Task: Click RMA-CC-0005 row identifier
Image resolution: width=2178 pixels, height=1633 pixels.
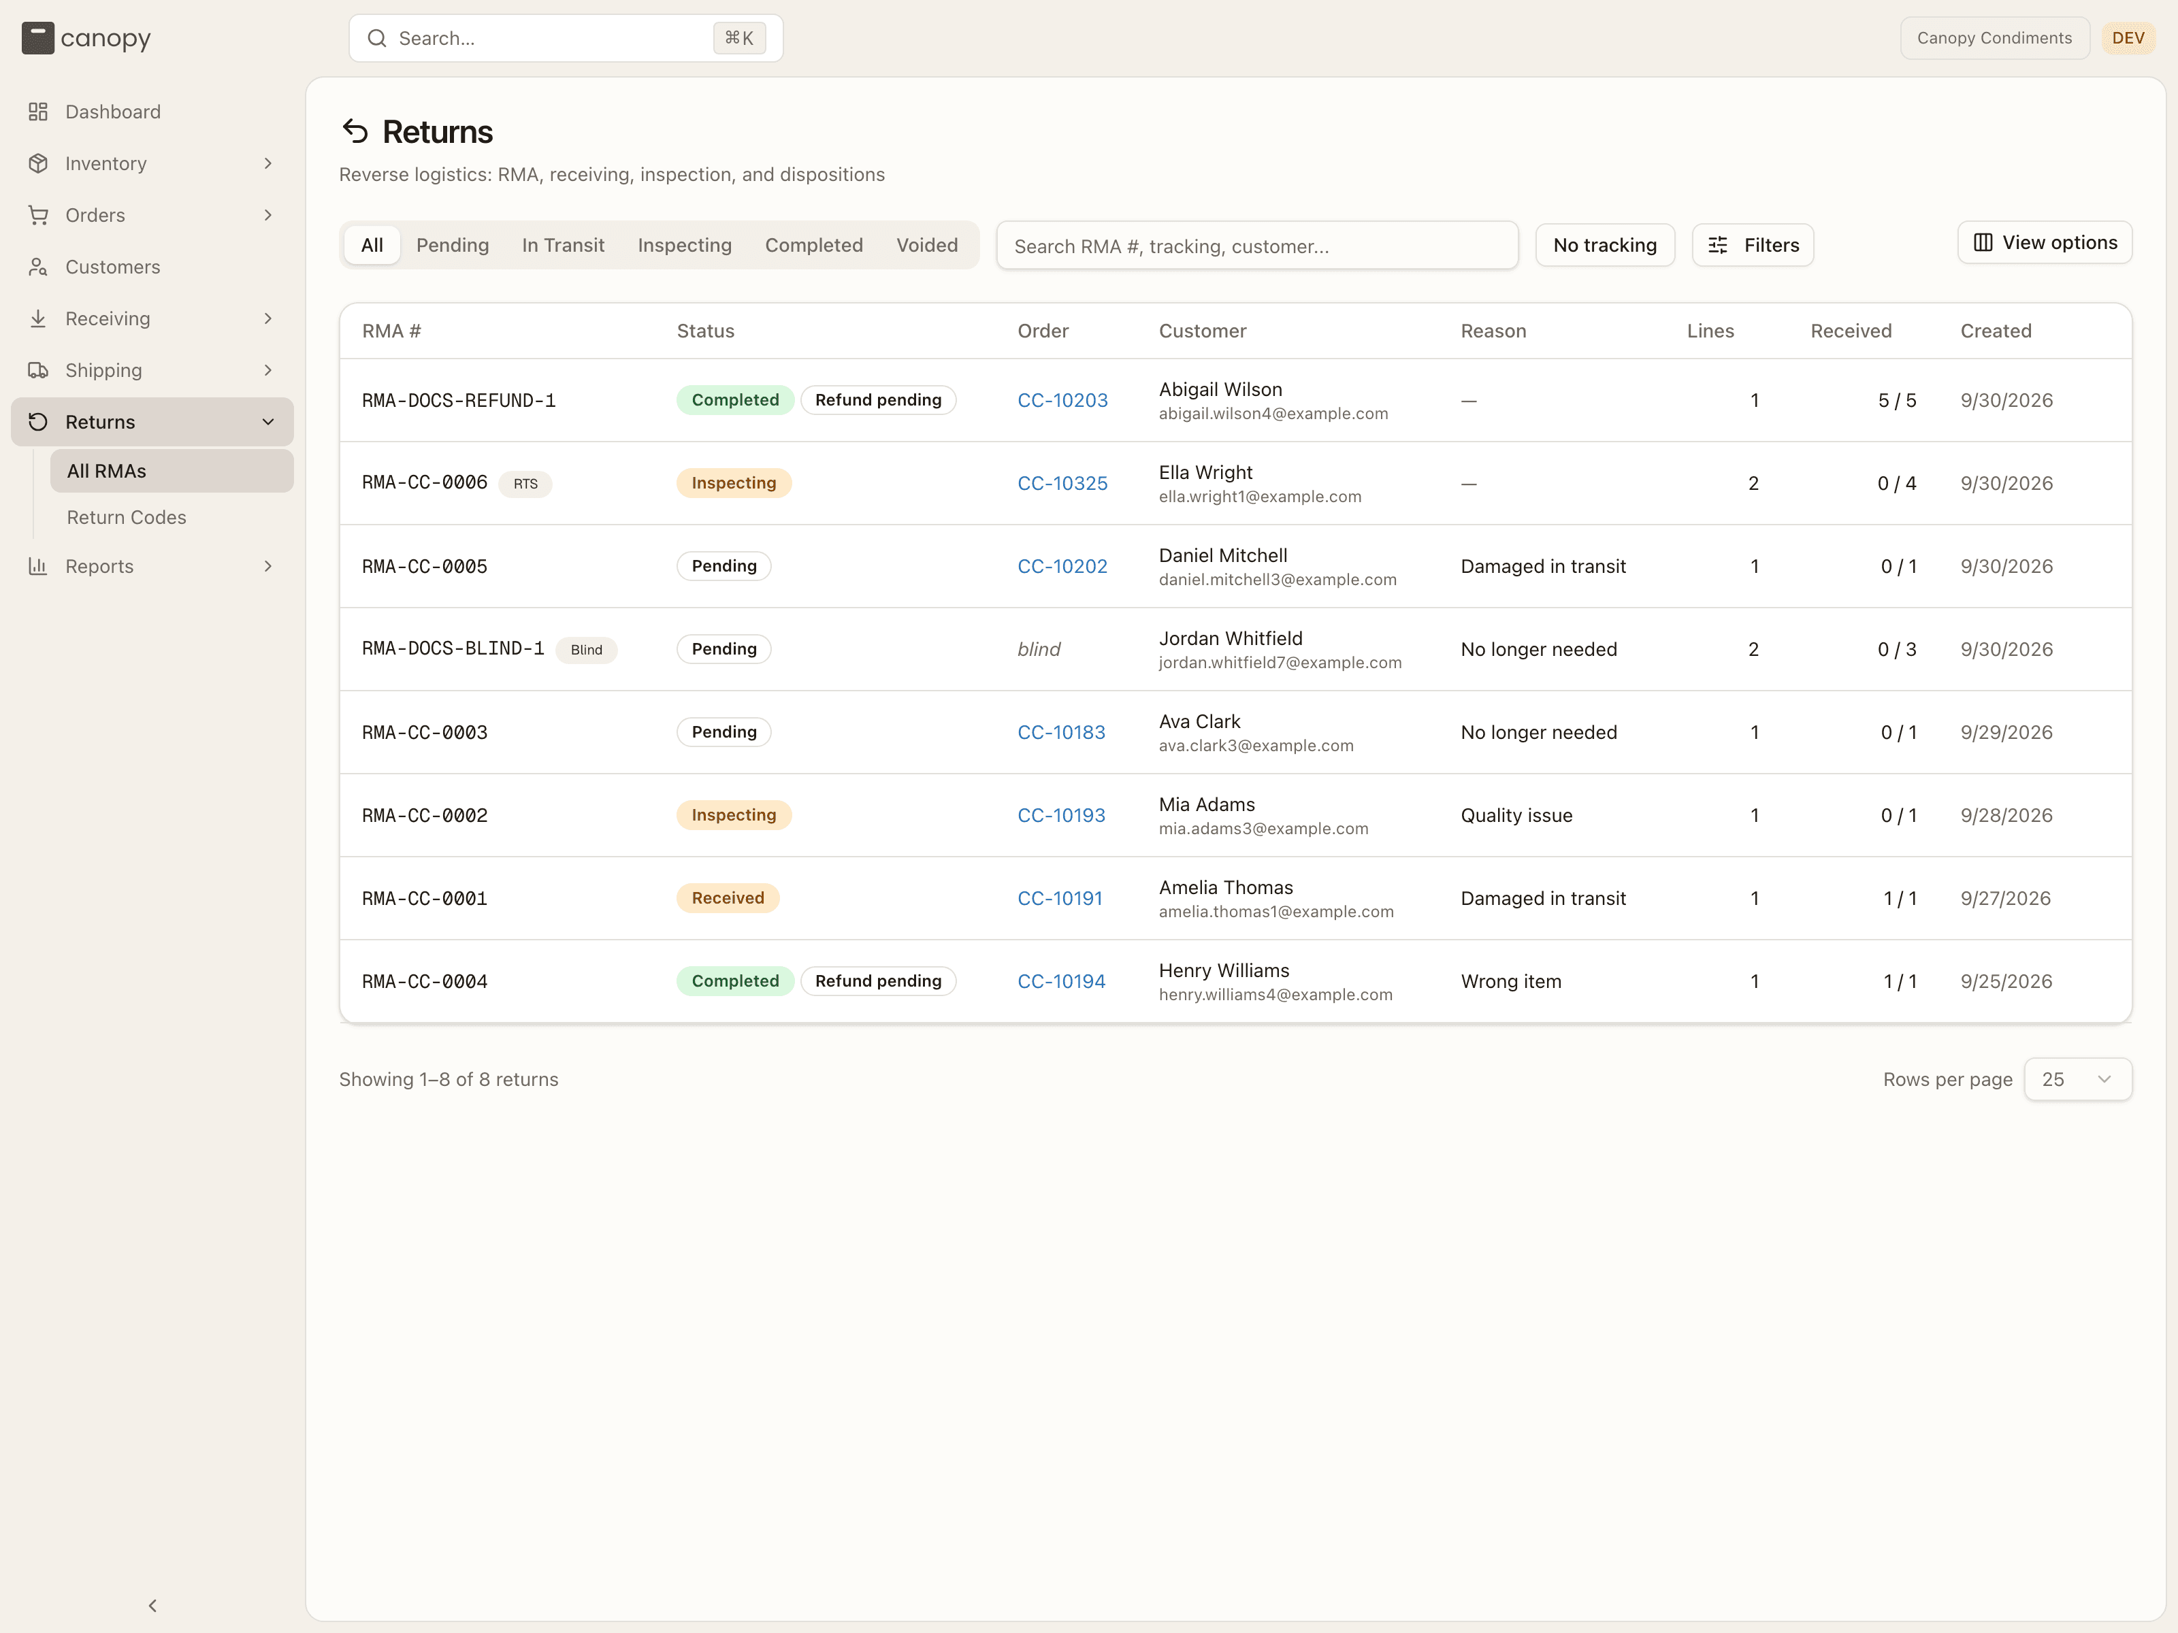Action: click(x=425, y=567)
